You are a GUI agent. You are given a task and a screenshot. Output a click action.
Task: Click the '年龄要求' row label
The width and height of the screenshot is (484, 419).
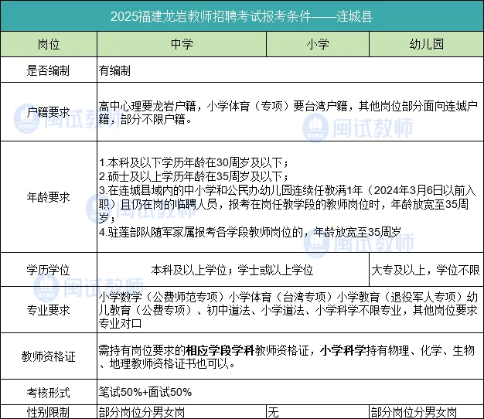(x=48, y=197)
